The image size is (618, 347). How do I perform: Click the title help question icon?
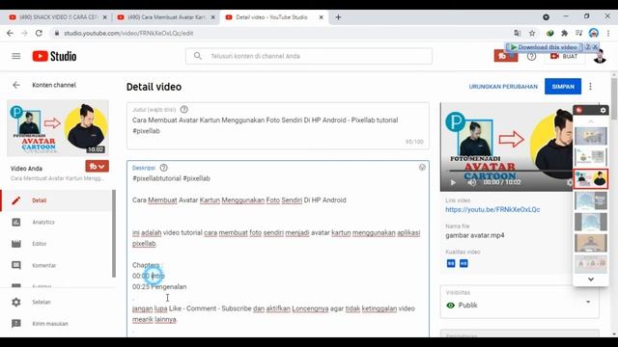(184, 110)
